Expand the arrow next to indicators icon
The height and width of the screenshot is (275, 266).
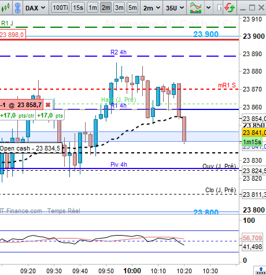click(x=208, y=8)
